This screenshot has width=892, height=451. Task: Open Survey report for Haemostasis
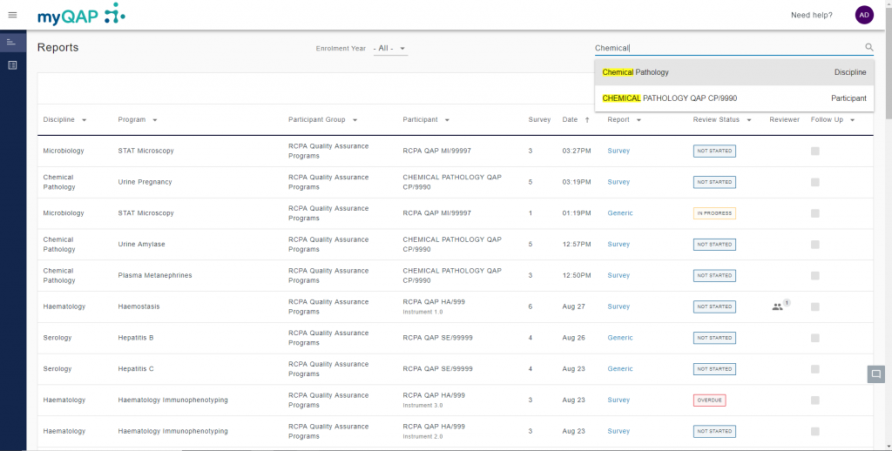618,306
